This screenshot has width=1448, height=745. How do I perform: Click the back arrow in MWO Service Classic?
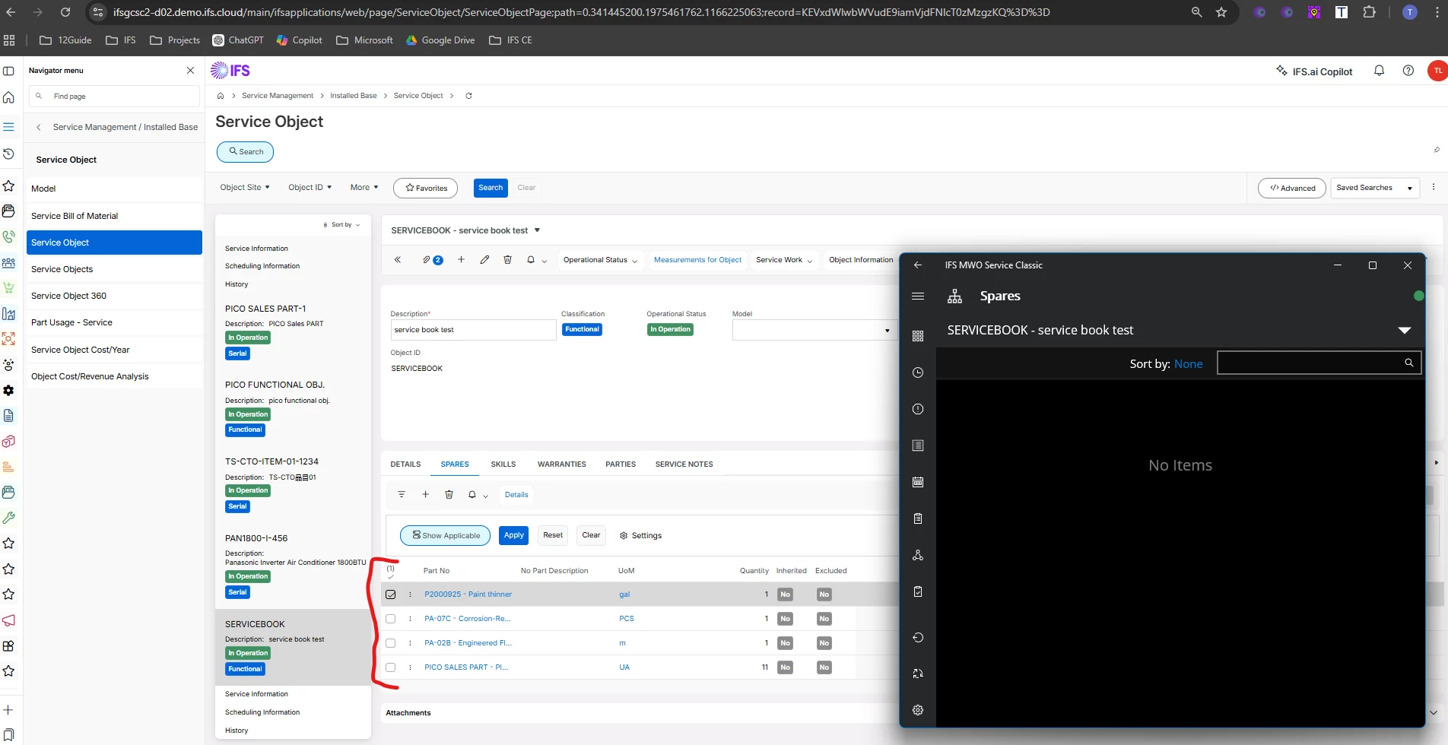[918, 265]
